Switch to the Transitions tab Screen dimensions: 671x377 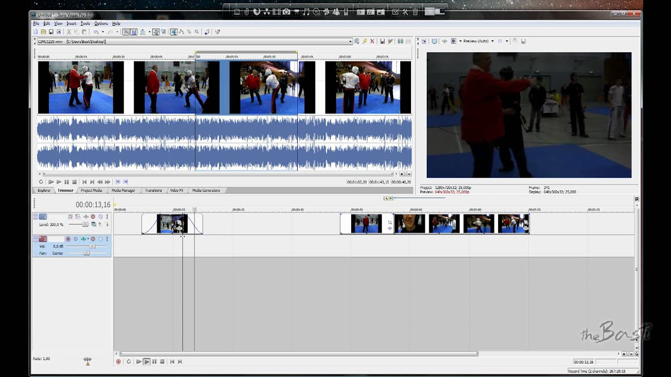153,190
